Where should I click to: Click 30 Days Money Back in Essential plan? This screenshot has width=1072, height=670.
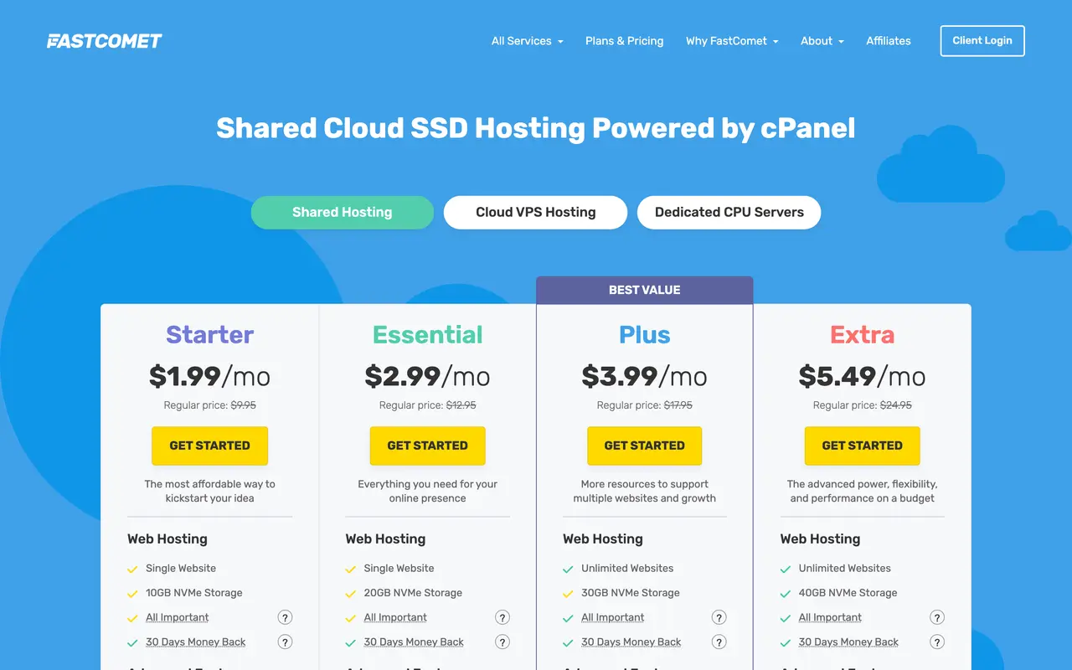click(414, 642)
